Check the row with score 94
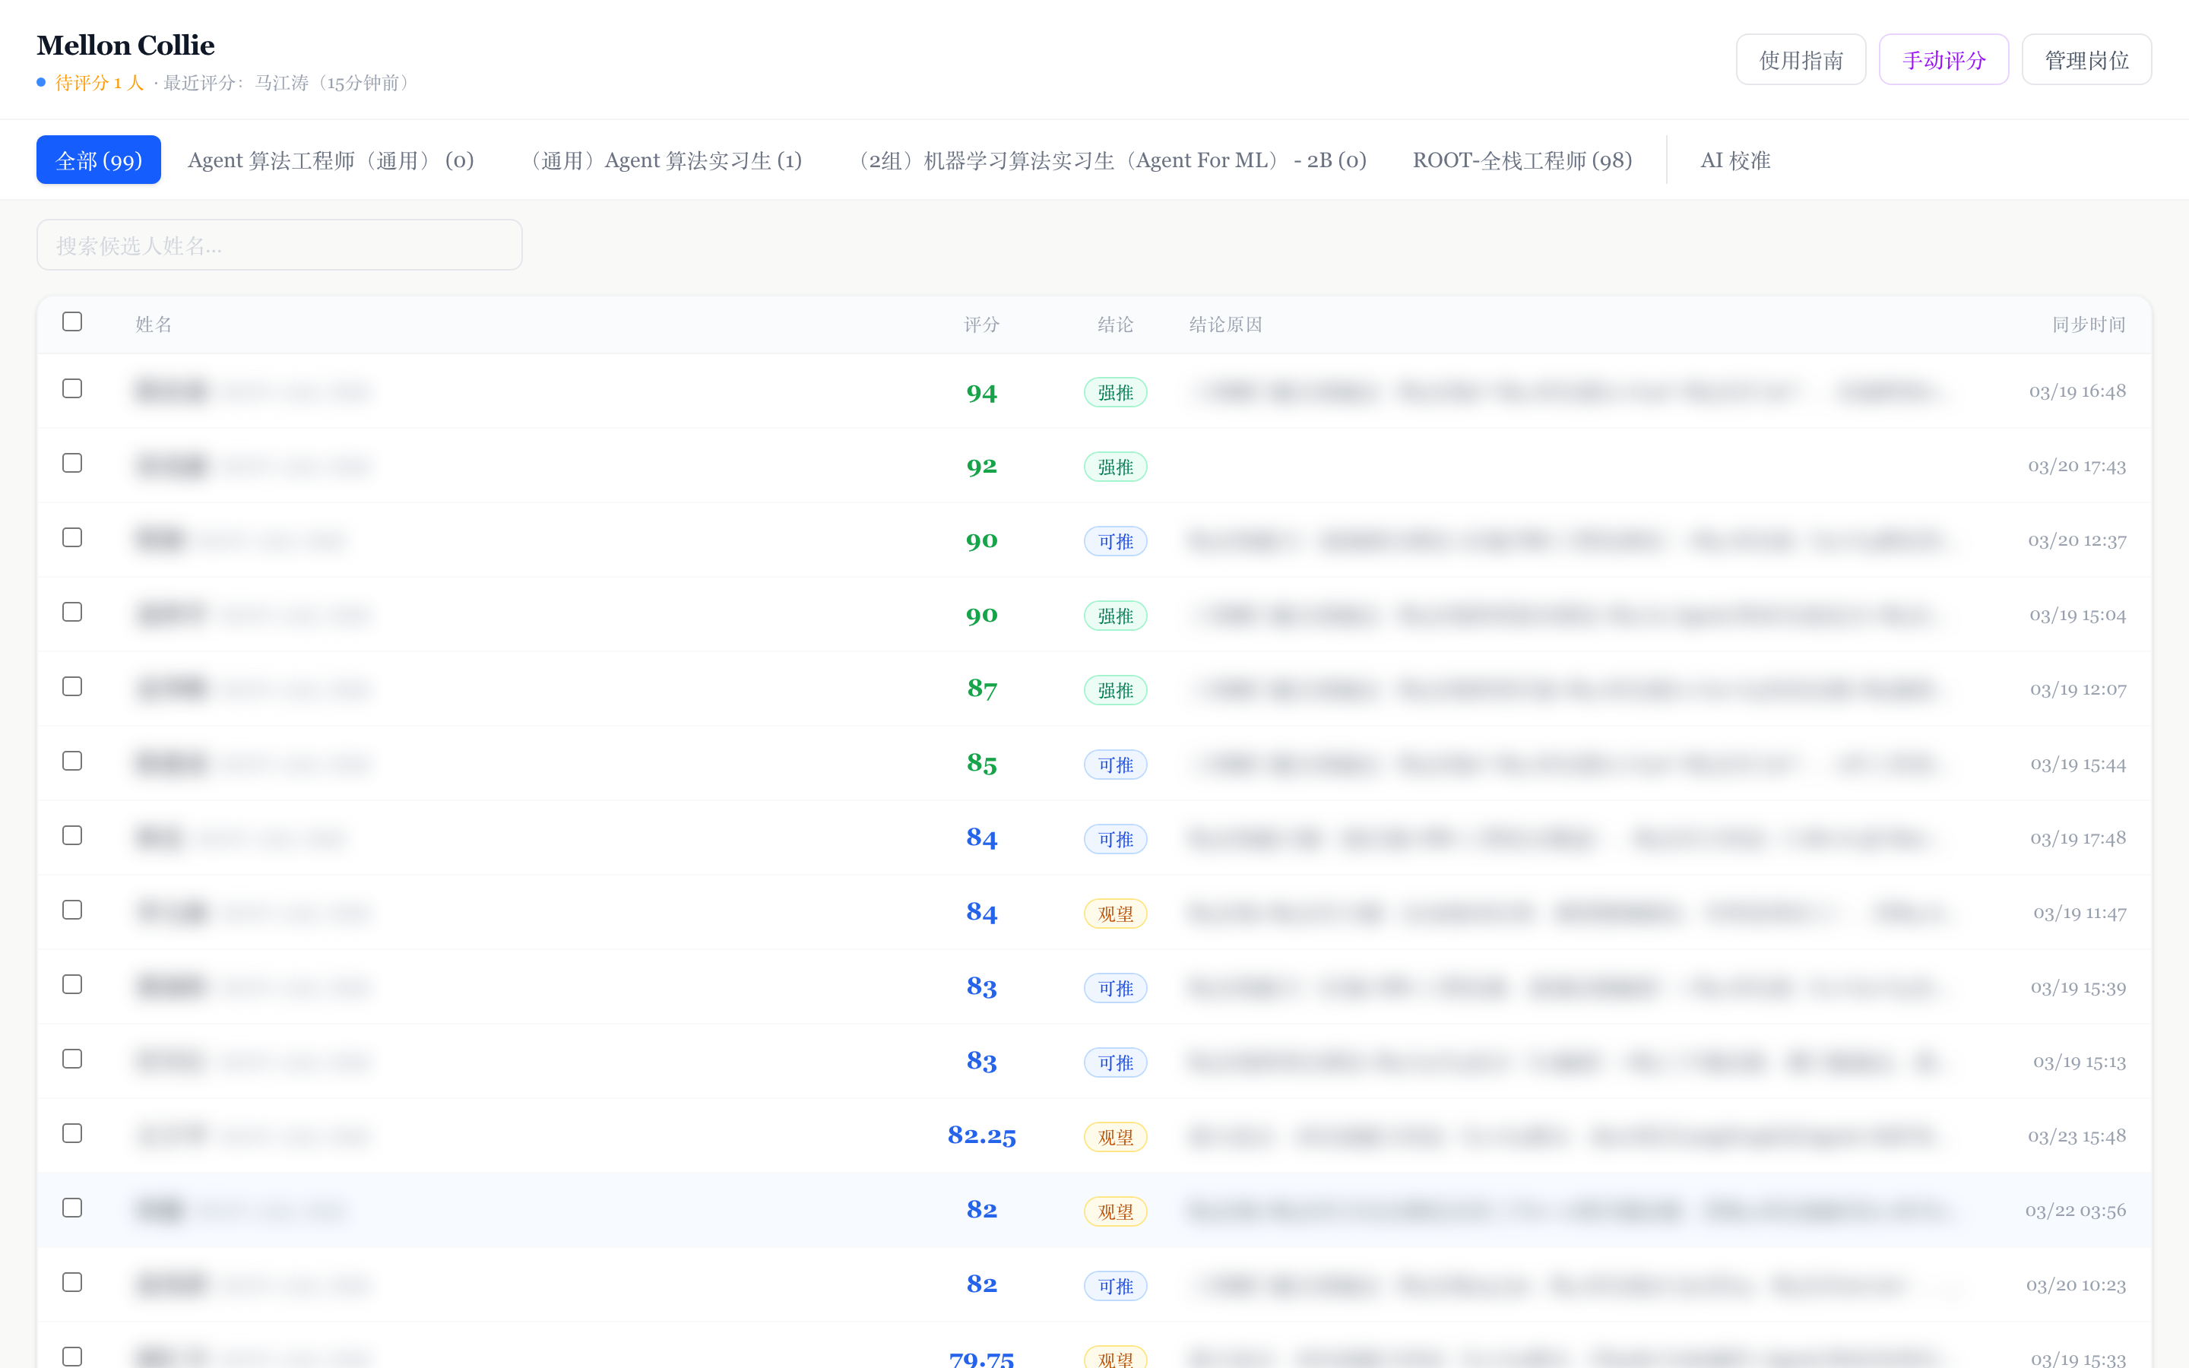This screenshot has height=1368, width=2189. pos(72,389)
